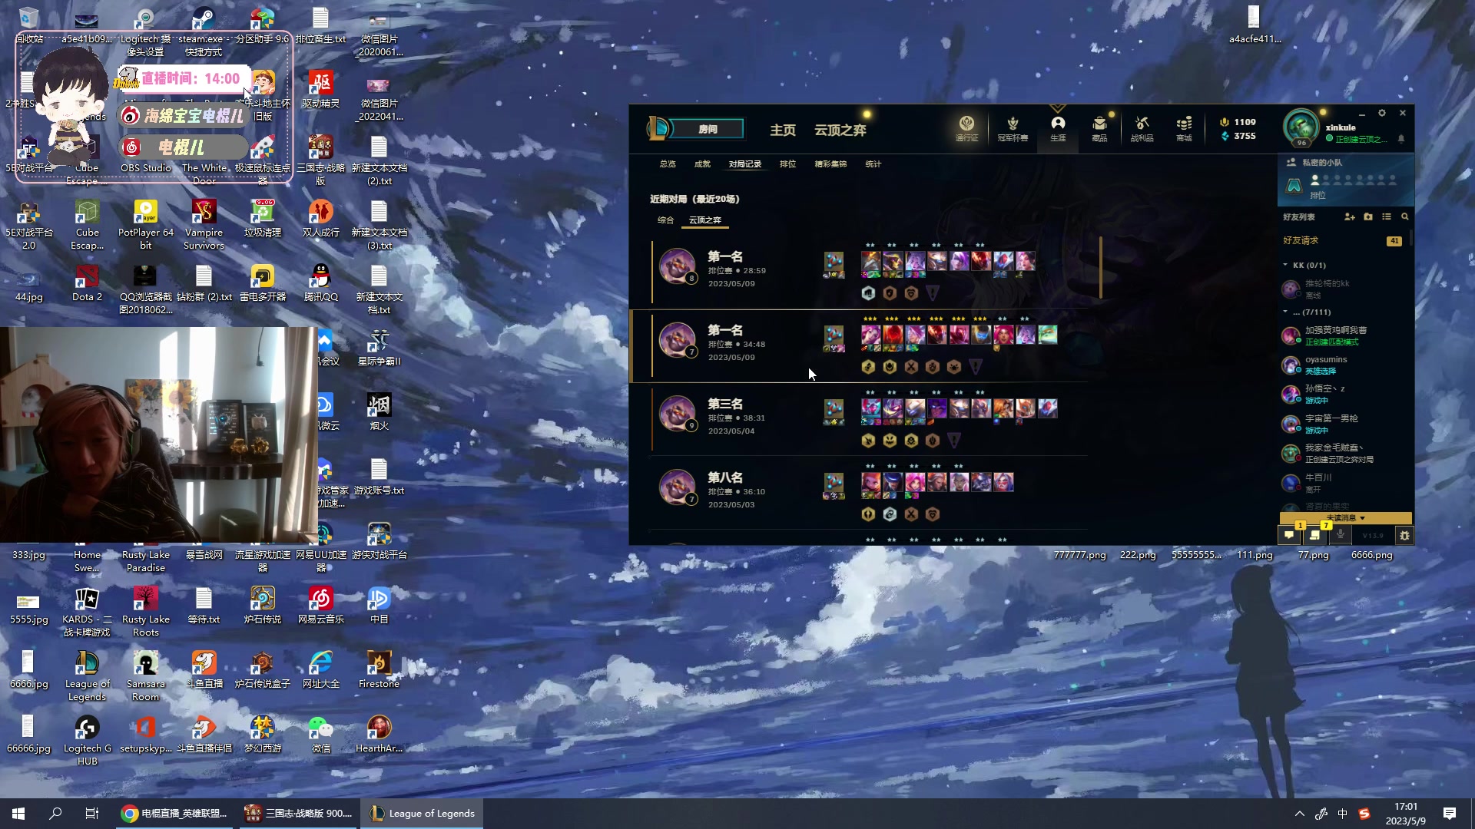This screenshot has height=829, width=1475.
Task: Open the chat messages icon with badge 1
Action: 1289,535
